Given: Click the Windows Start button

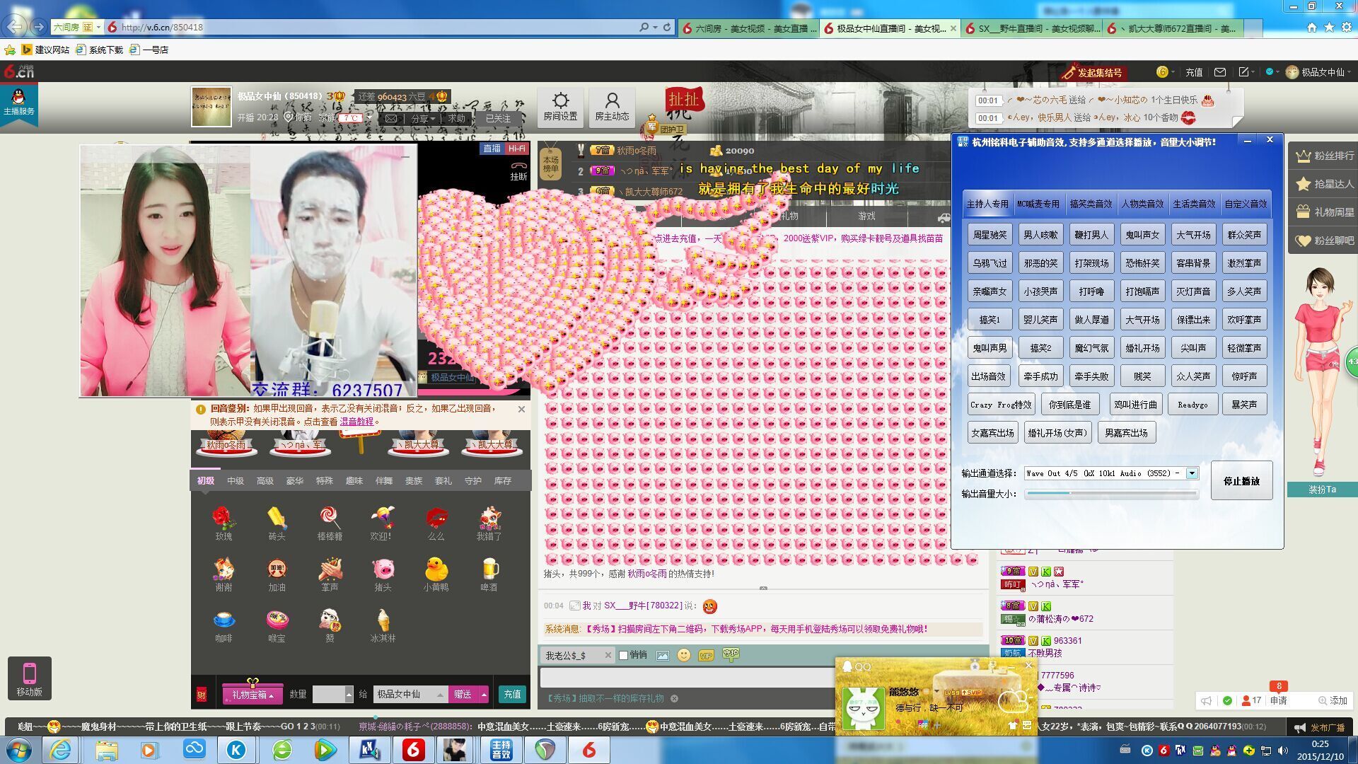Looking at the screenshot, I should point(19,750).
